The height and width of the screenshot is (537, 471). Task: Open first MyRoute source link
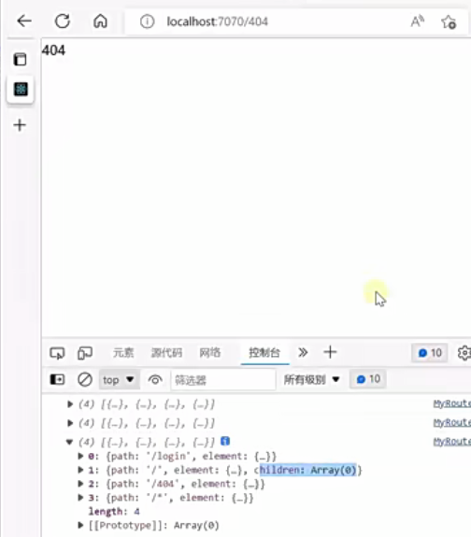pos(451,403)
